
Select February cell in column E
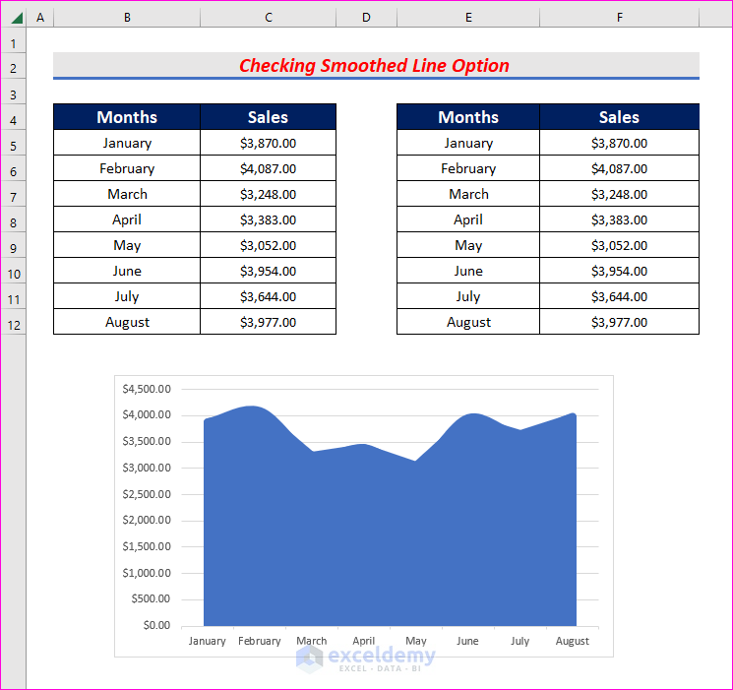coord(468,168)
